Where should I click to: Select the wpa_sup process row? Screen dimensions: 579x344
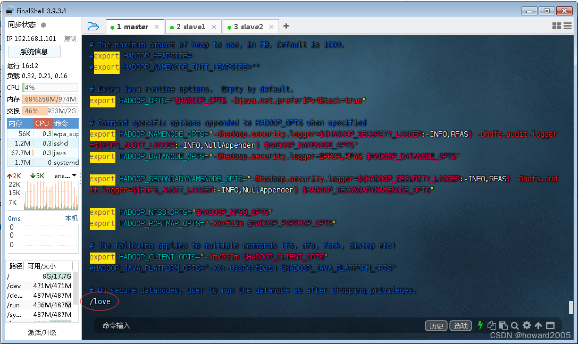pos(43,133)
